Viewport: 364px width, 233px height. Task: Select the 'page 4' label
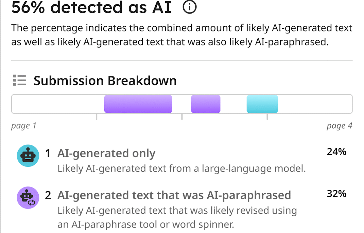coord(340,125)
